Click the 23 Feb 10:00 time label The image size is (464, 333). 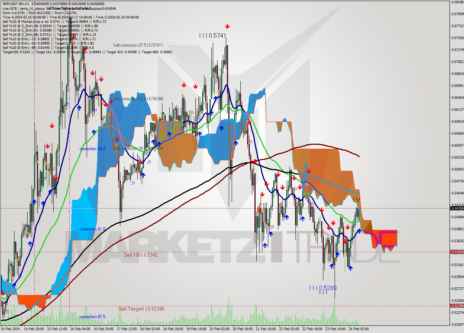coord(335,329)
